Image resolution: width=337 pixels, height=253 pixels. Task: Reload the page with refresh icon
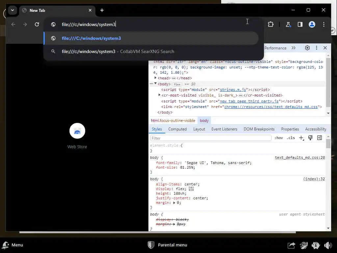coord(37,24)
